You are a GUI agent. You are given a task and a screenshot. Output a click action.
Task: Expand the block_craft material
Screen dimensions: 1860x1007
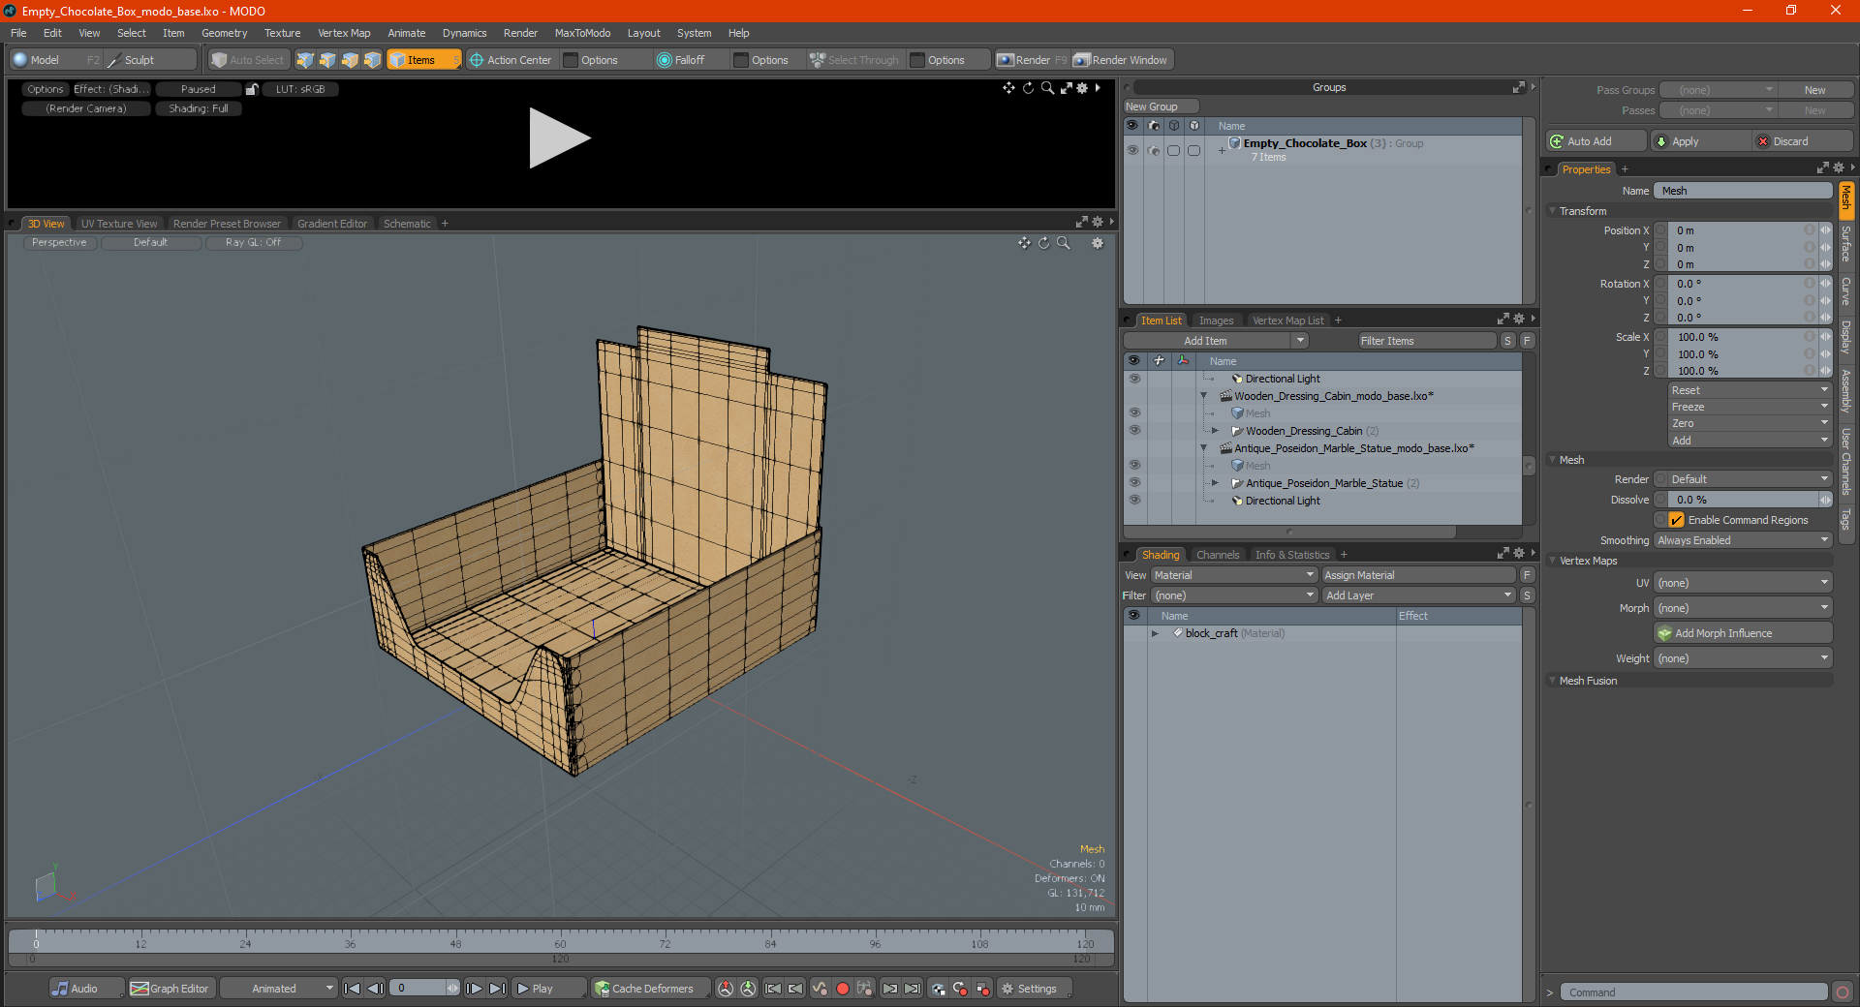pos(1155,633)
